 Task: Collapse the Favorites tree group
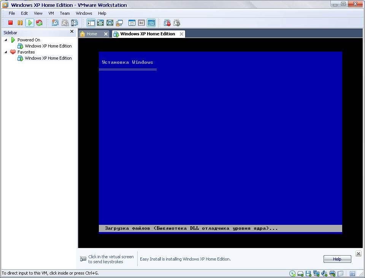pos(6,52)
